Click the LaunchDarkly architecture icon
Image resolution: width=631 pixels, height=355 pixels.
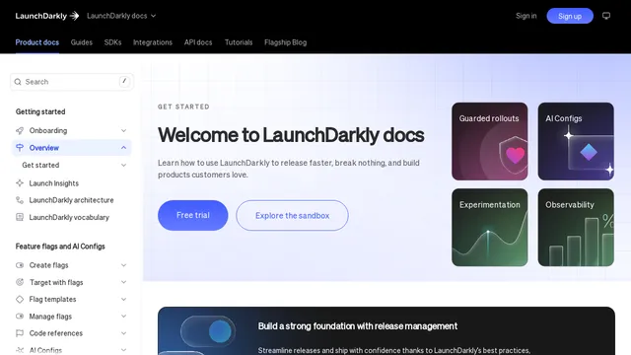point(20,200)
